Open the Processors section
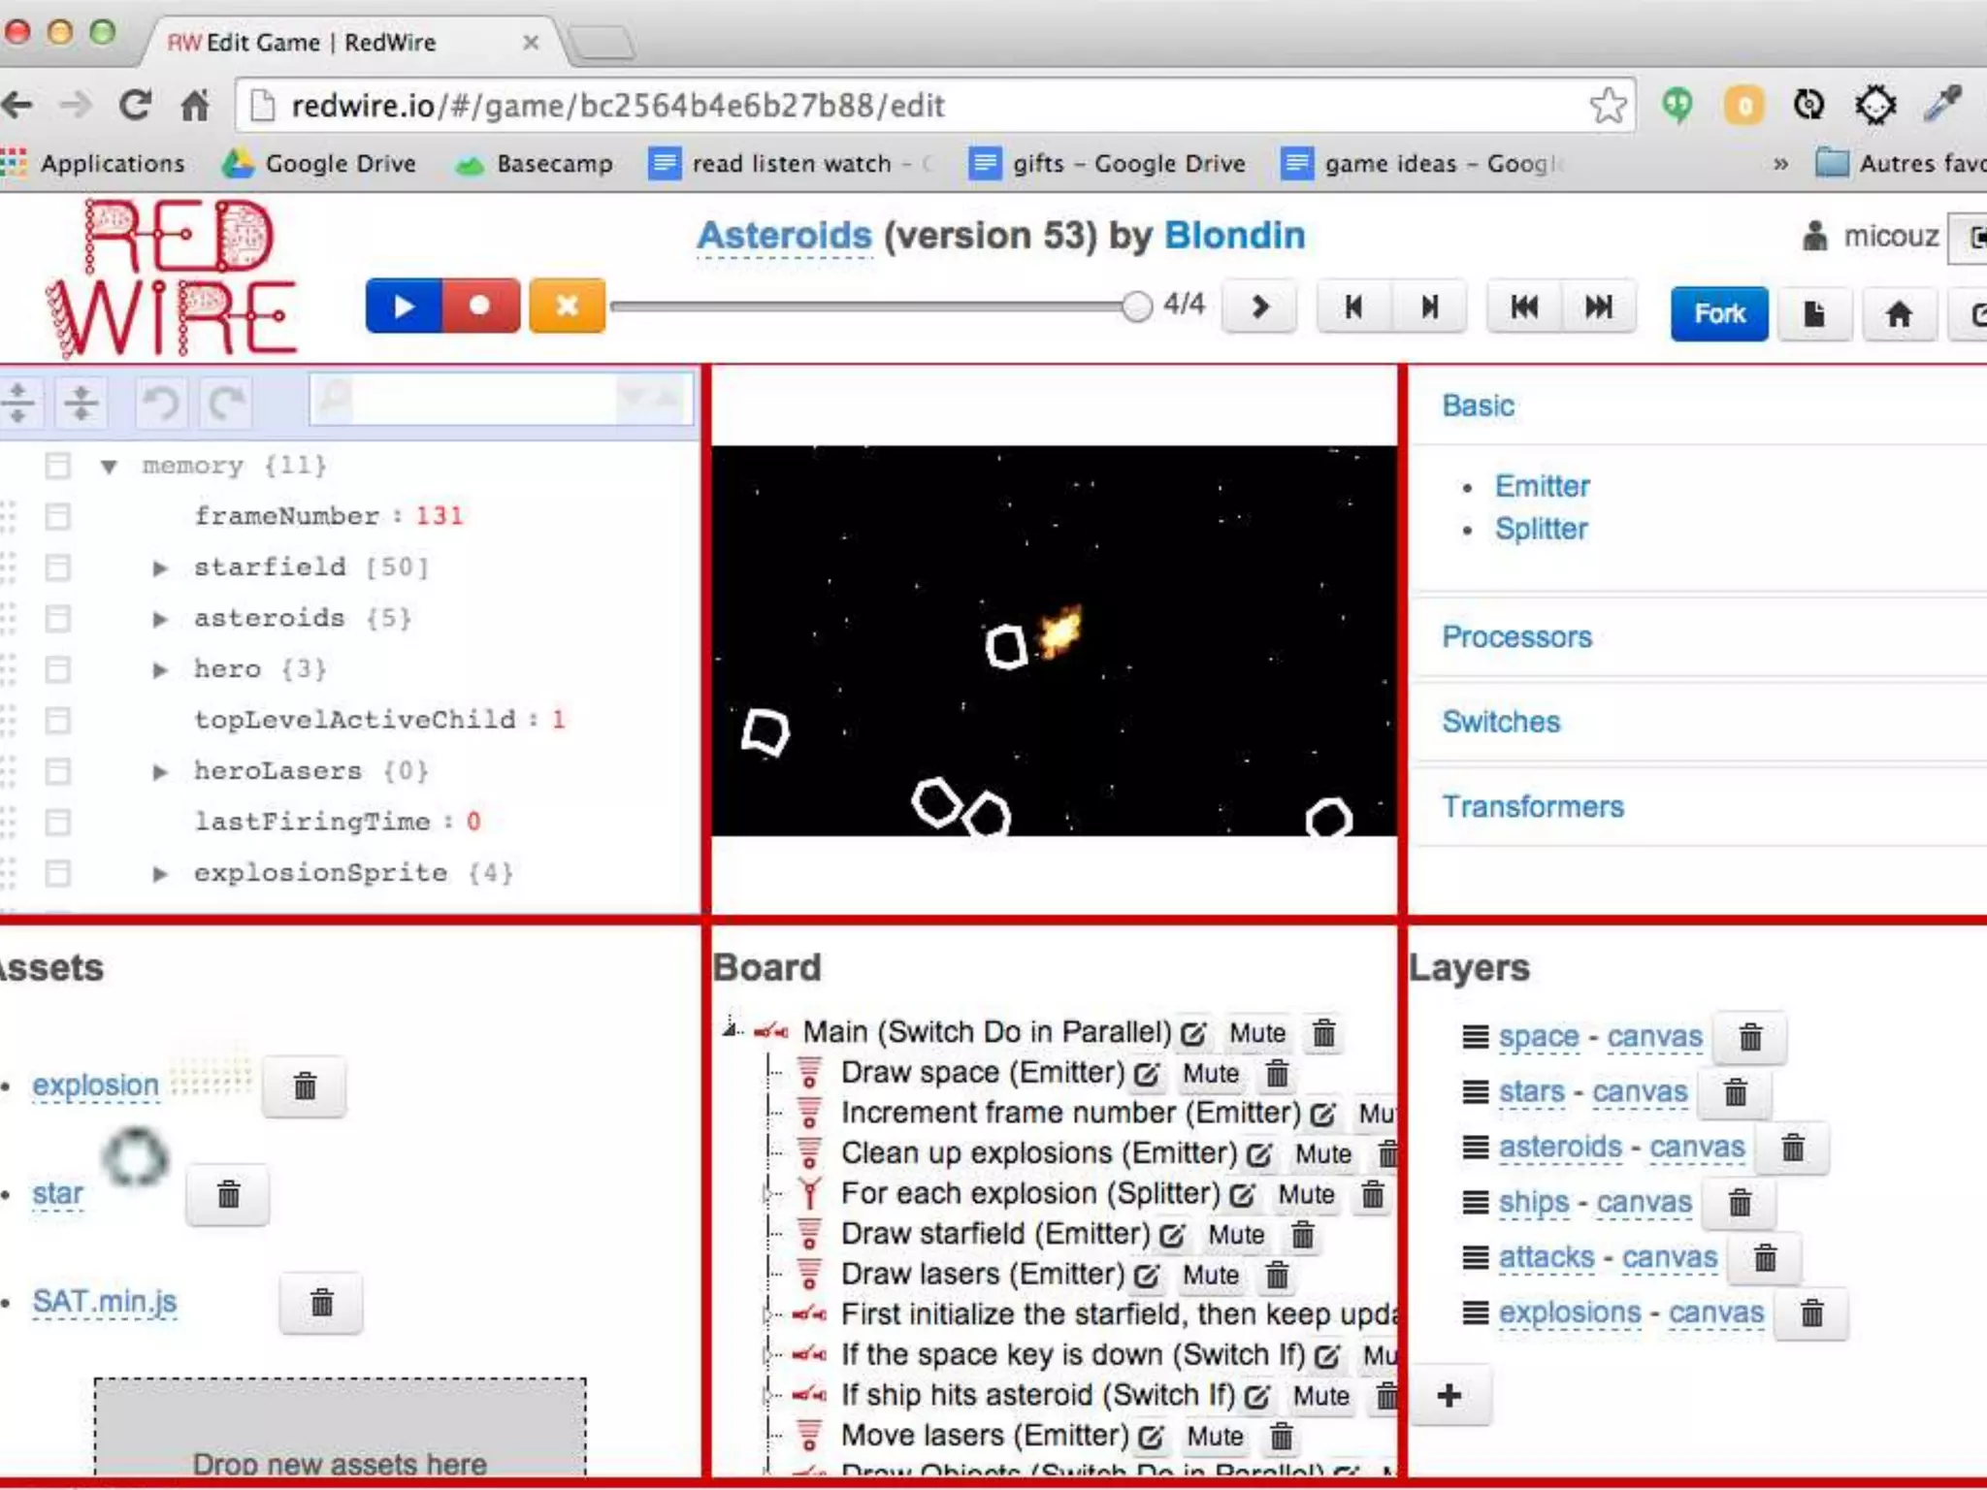 1516,637
